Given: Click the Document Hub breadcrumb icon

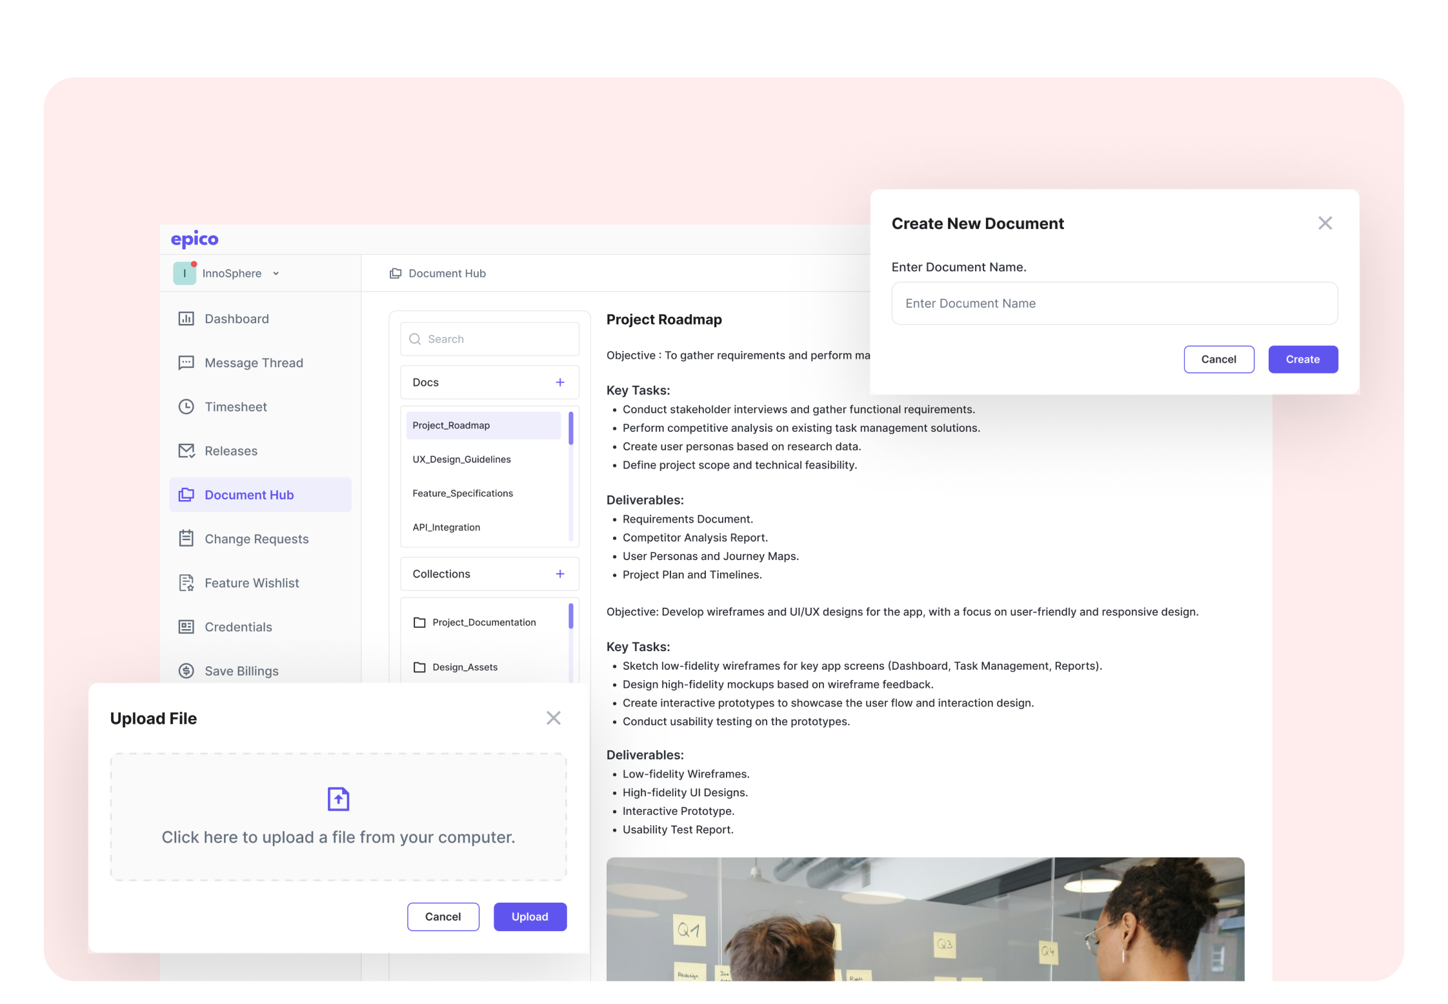Looking at the screenshot, I should [396, 274].
